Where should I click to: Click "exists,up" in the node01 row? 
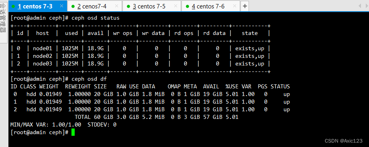[250, 49]
